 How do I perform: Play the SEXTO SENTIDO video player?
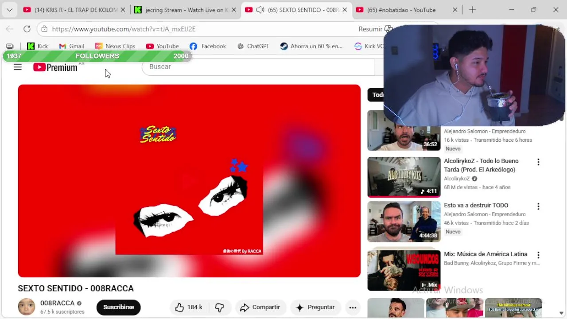189,181
